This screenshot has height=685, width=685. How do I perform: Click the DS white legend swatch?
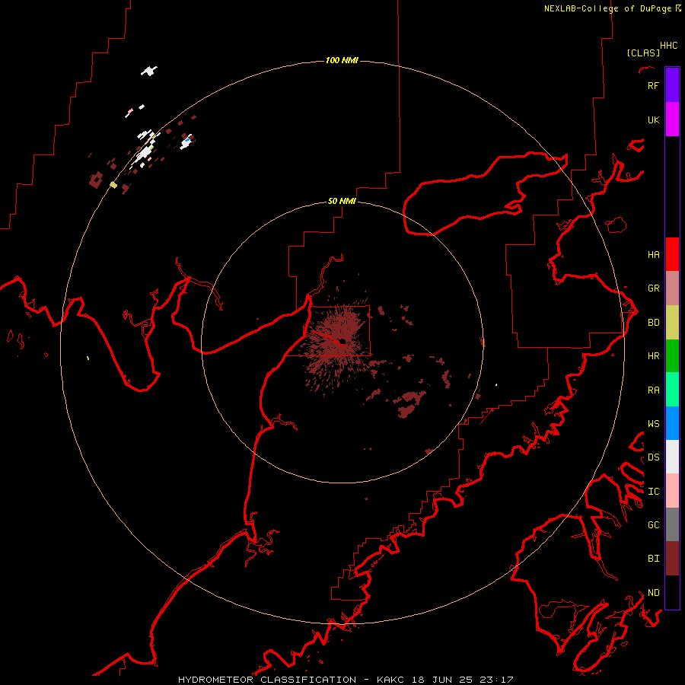pyautogui.click(x=672, y=457)
